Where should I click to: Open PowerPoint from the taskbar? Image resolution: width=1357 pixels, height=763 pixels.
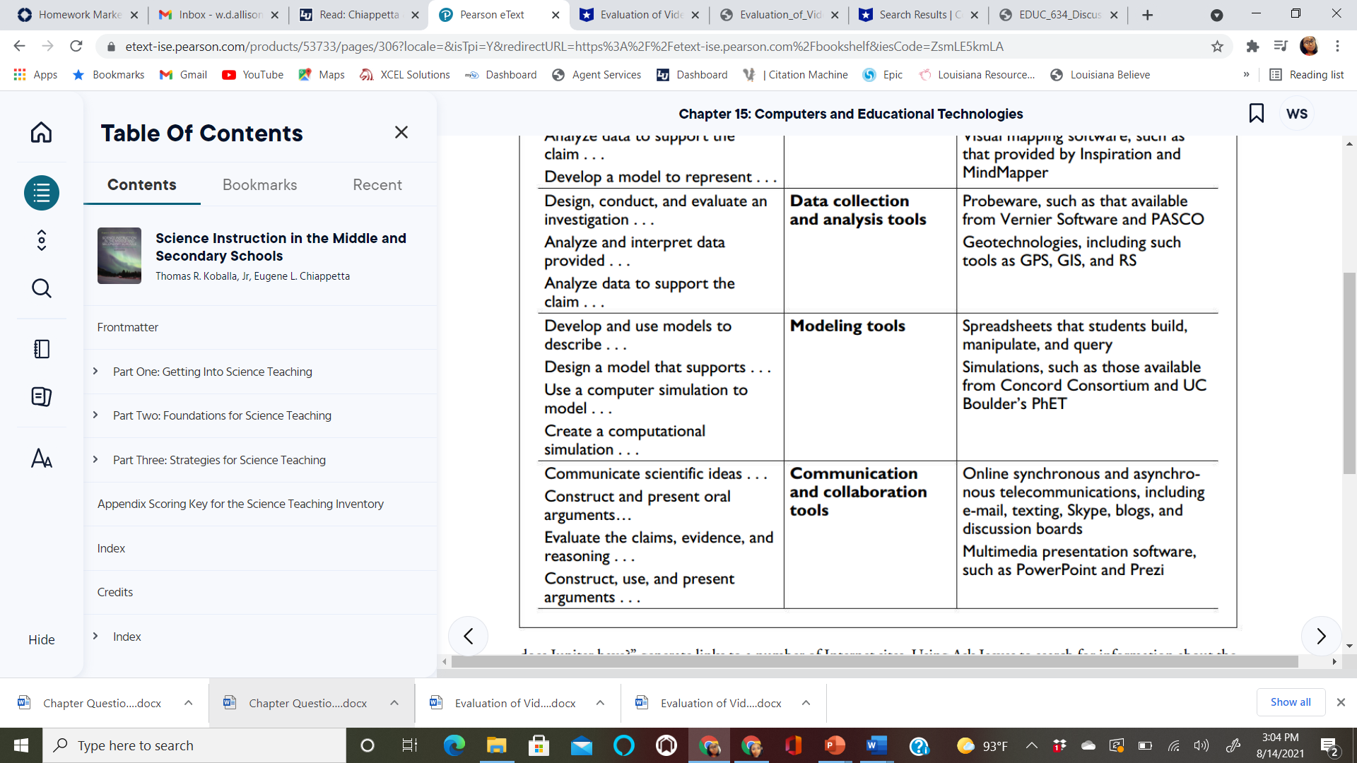coord(835,745)
